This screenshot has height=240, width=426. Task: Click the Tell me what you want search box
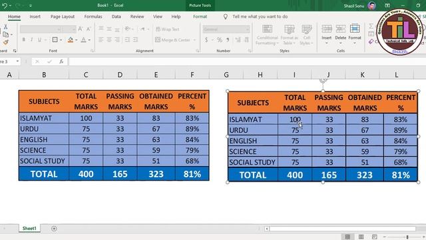coord(260,17)
